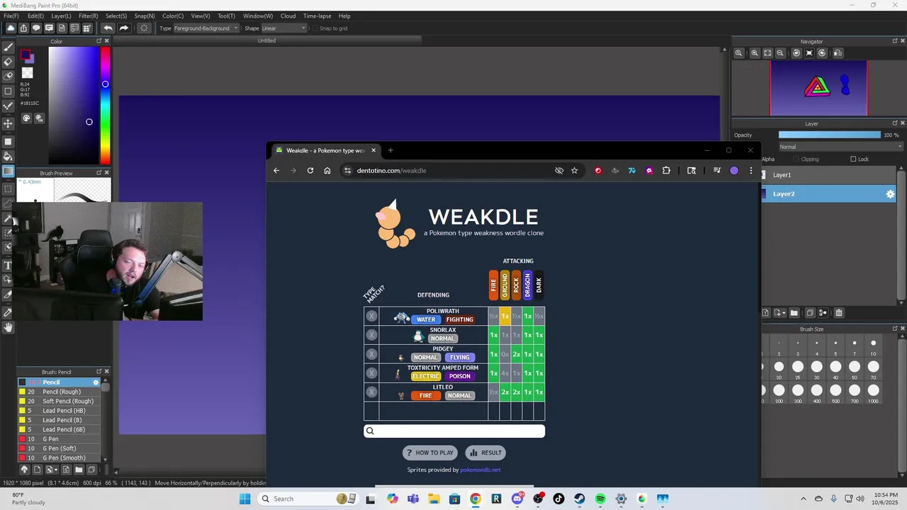Reload the Weakdle page in Chrome
This screenshot has height=510, width=907.
pyautogui.click(x=310, y=171)
